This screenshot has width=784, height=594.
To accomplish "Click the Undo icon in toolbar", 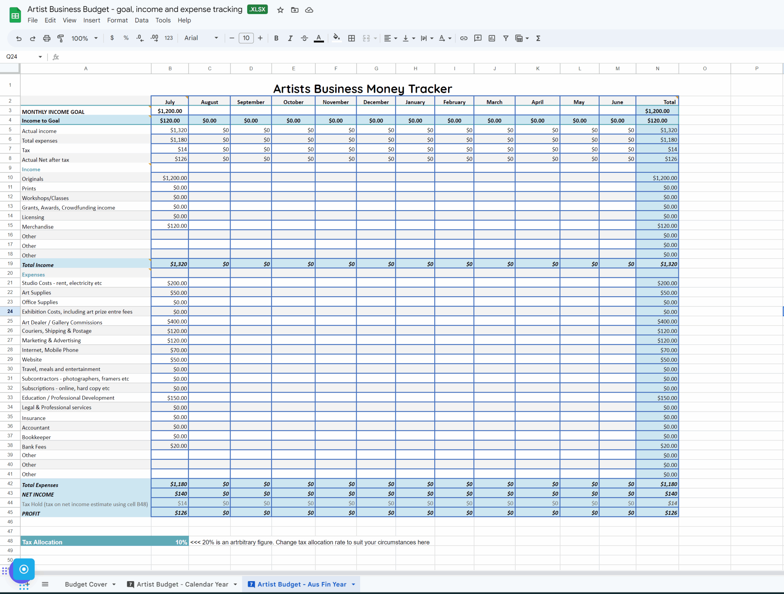I will click(18, 38).
